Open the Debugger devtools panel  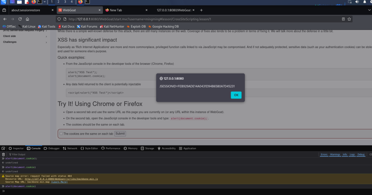52,148
